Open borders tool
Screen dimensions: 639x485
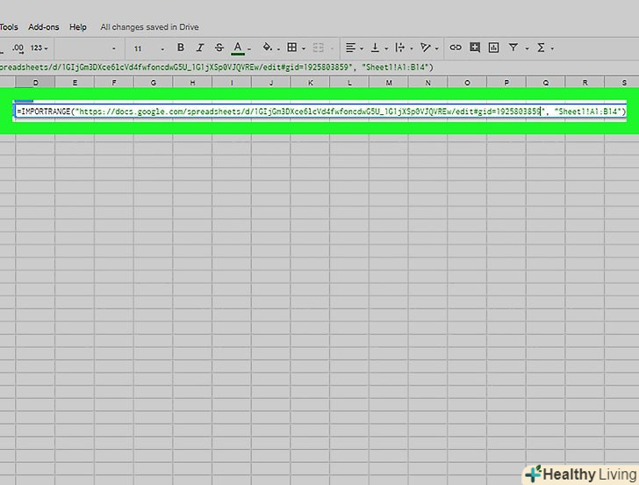point(291,47)
